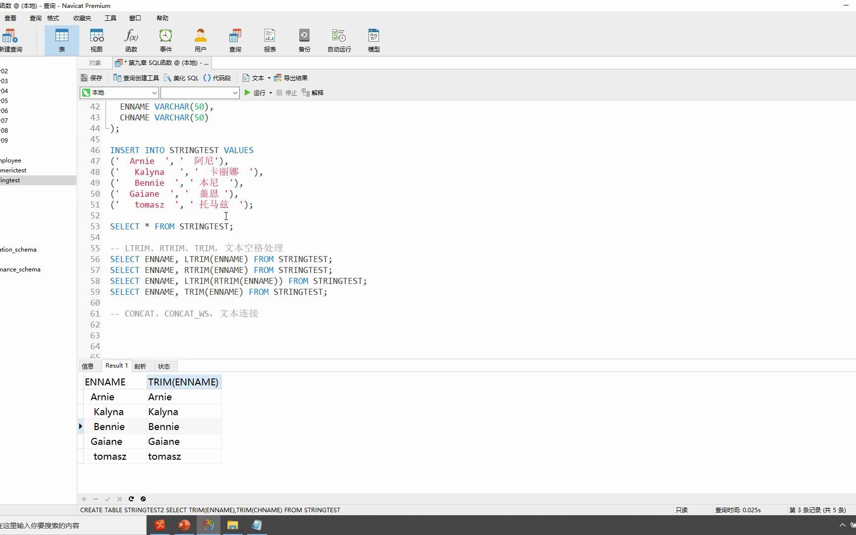Click the discard changes X icon
This screenshot has width=856, height=535.
click(119, 499)
